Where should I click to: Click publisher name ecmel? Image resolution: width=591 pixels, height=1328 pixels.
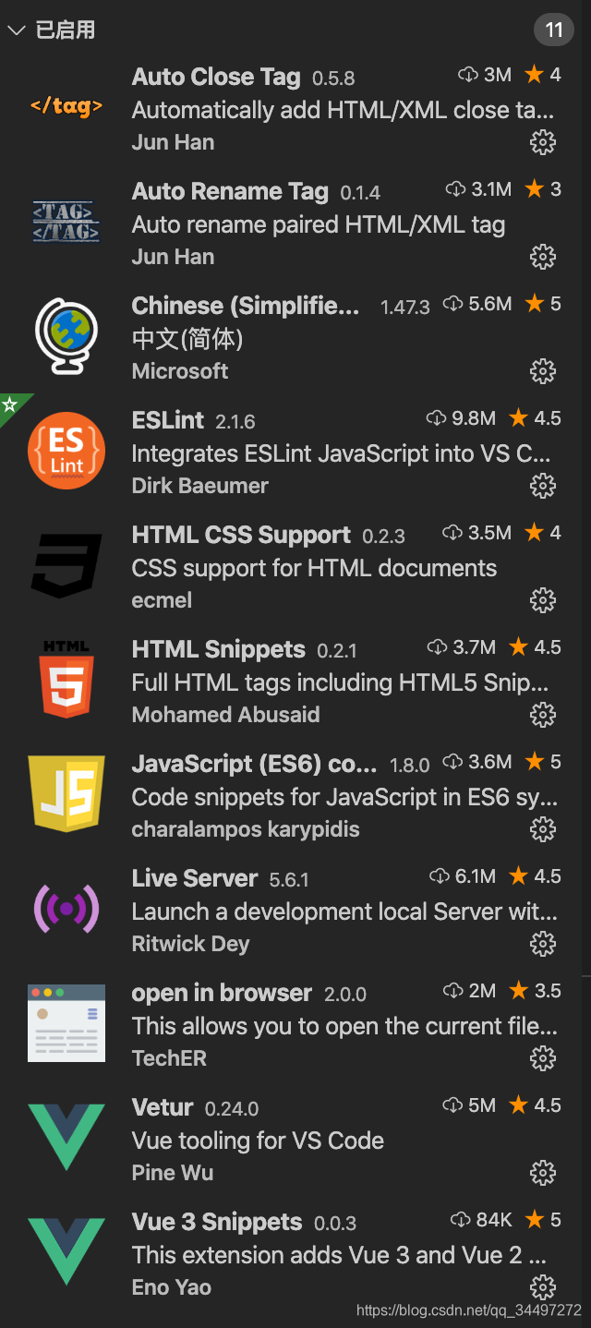tap(162, 600)
